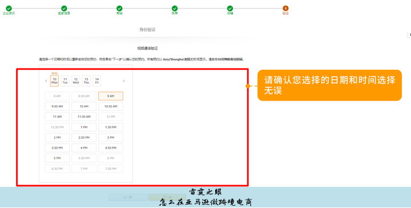Pick the 10:30 AM time slot

[111, 106]
